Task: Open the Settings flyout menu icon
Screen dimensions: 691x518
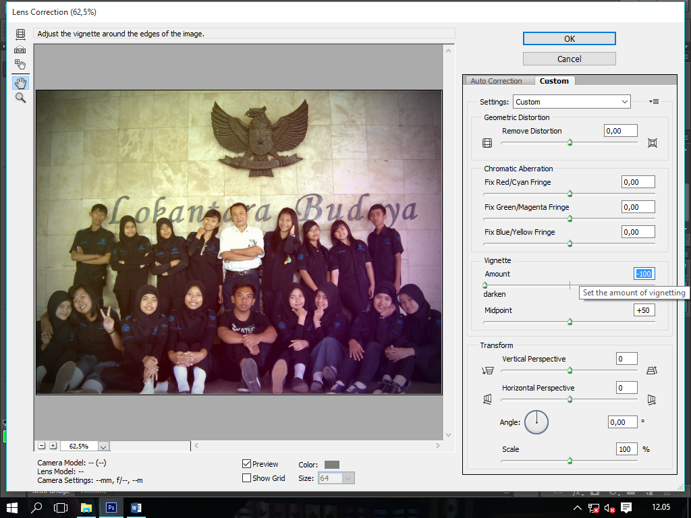Action: pyautogui.click(x=653, y=102)
